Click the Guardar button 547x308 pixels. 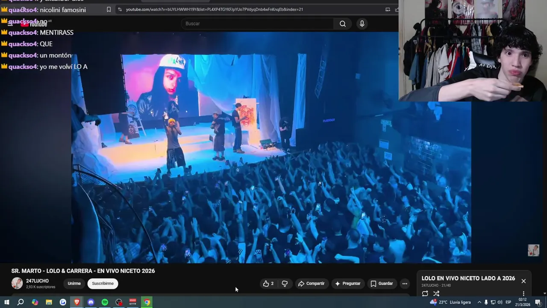tap(382, 284)
